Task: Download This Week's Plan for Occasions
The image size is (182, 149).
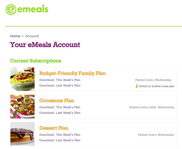Action: [x=60, y=107]
